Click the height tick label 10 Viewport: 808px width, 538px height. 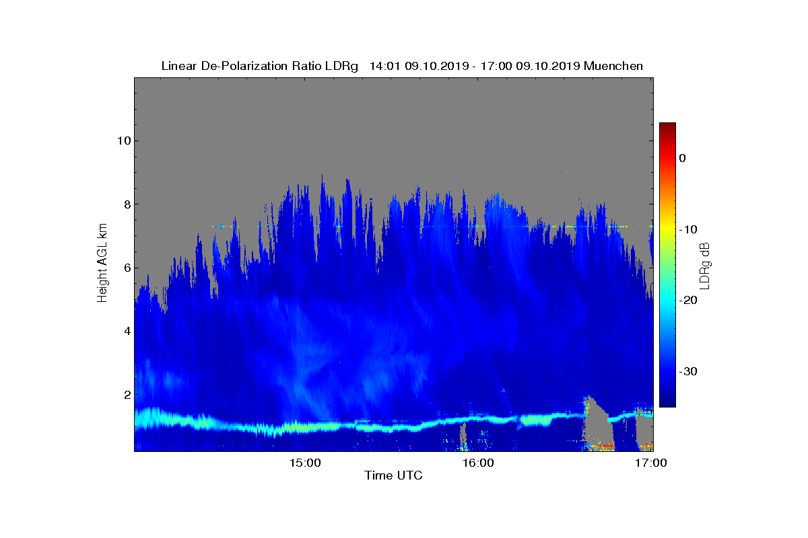pos(123,141)
